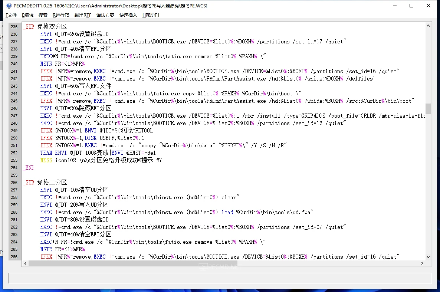Click 'DISK USBPF,%List0%,1' on line 250
This screenshot has width=440, height=292.
pos(115,138)
